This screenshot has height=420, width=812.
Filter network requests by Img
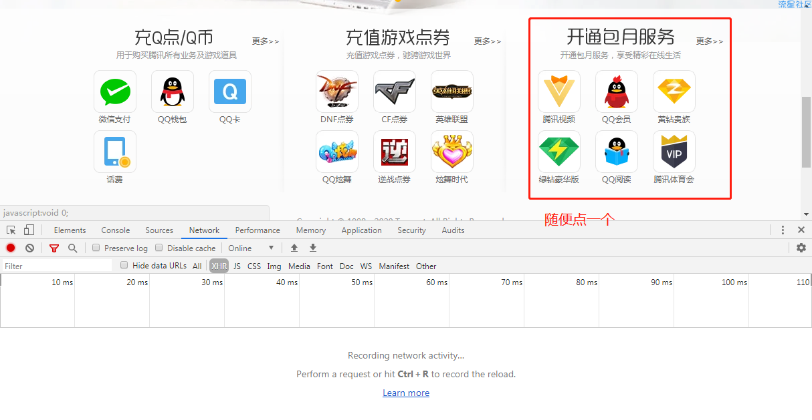tap(274, 266)
